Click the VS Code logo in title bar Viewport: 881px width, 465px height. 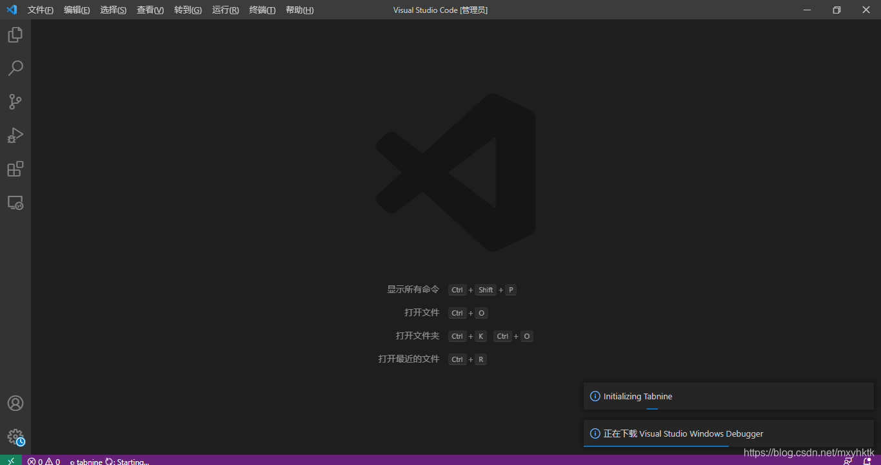12,10
